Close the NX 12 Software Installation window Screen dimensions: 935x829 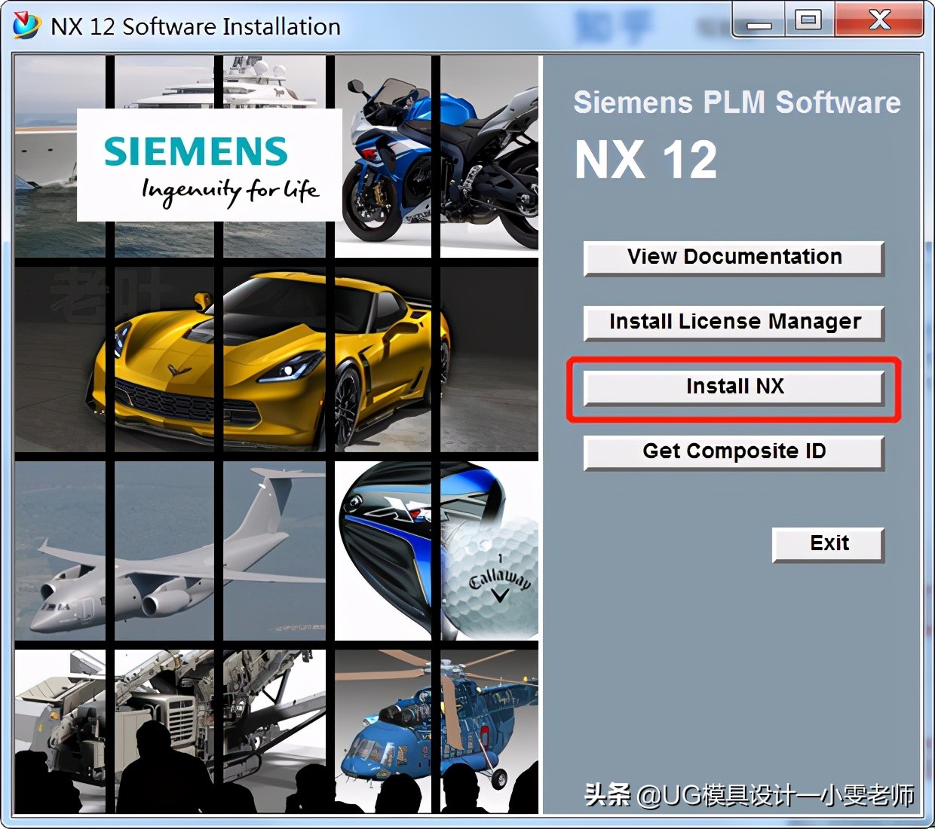pos(879,20)
